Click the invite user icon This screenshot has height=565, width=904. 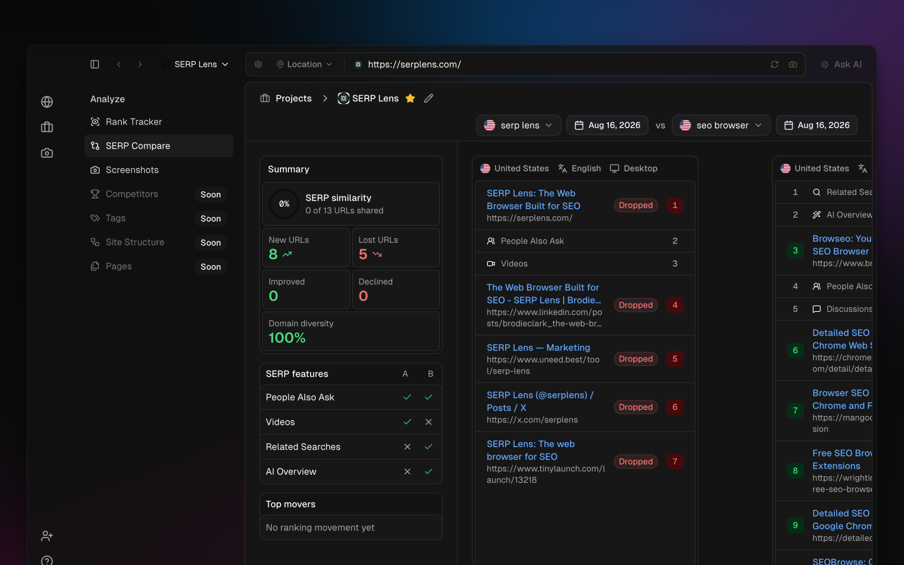pyautogui.click(x=47, y=536)
